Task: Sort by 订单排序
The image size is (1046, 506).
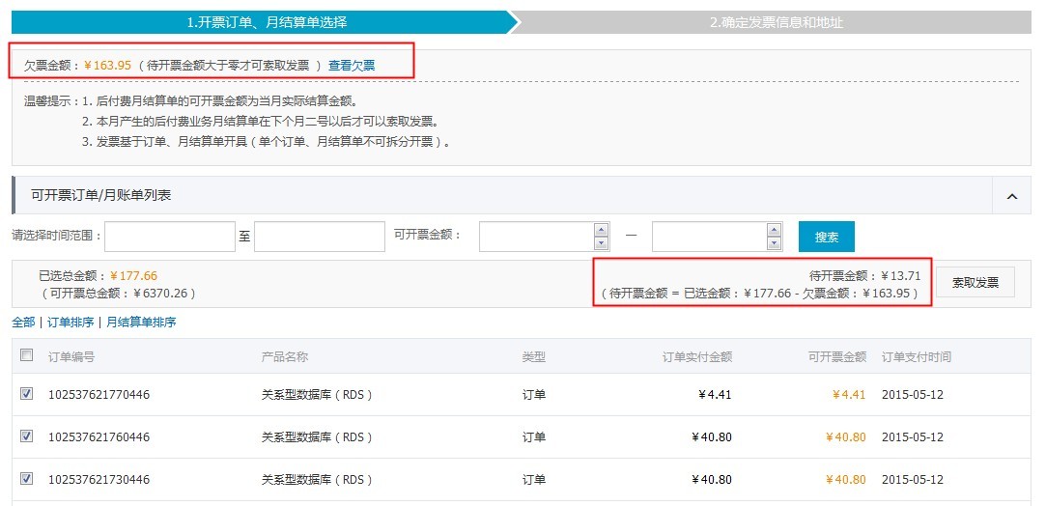Action: (72, 323)
